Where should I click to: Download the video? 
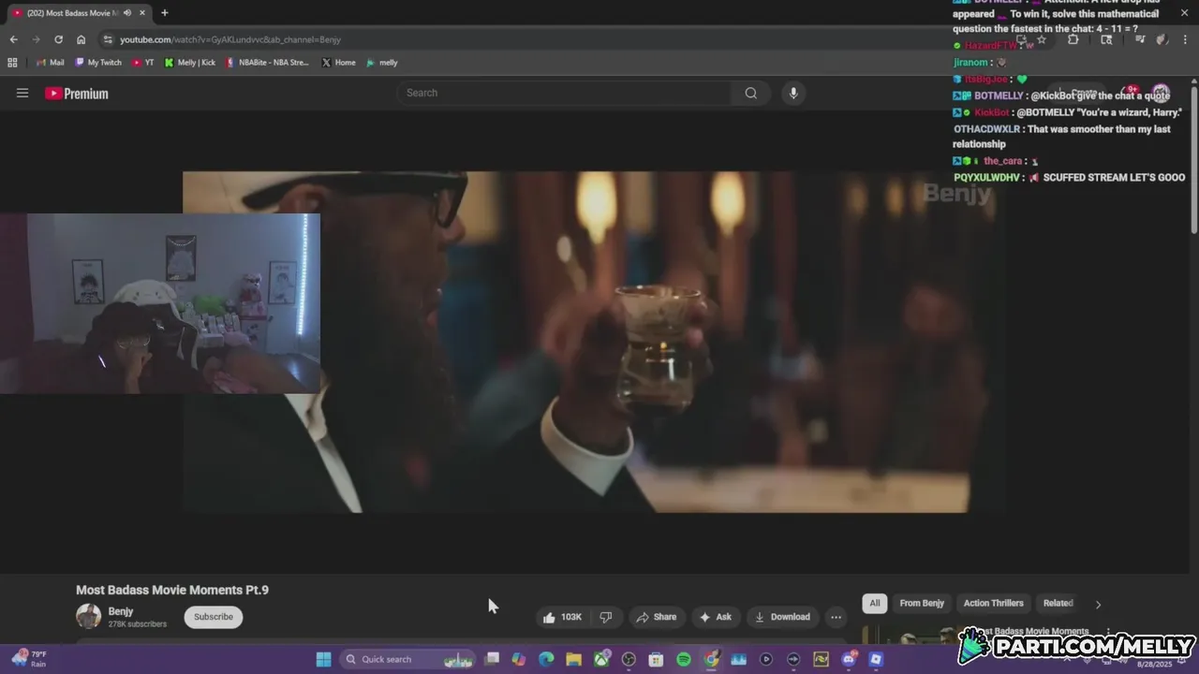pyautogui.click(x=782, y=617)
